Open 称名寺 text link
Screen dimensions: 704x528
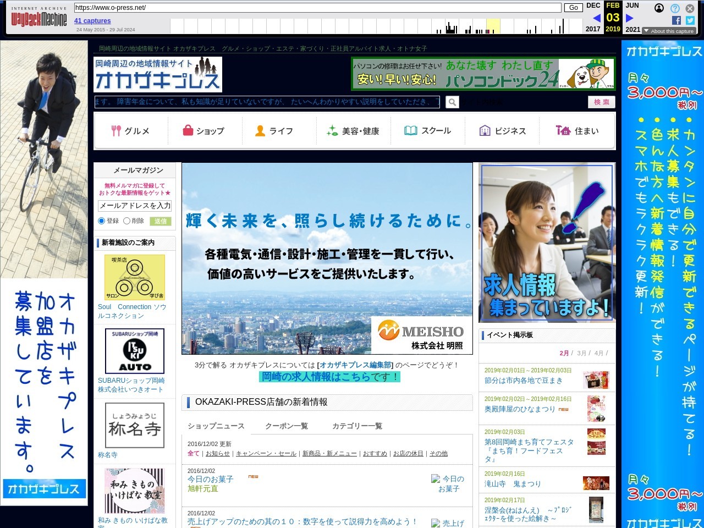(108, 455)
